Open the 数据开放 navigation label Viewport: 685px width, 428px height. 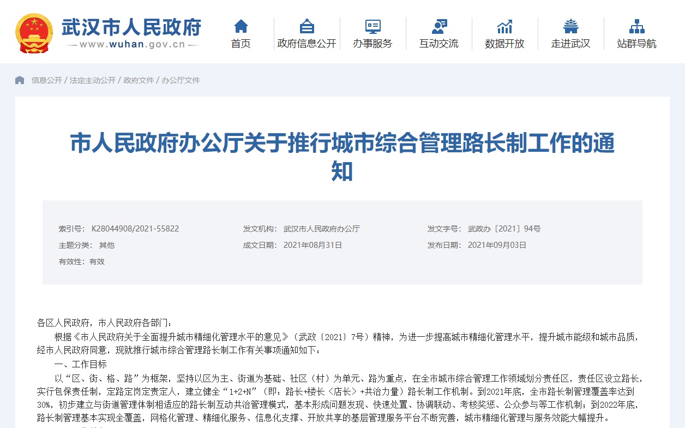(504, 44)
